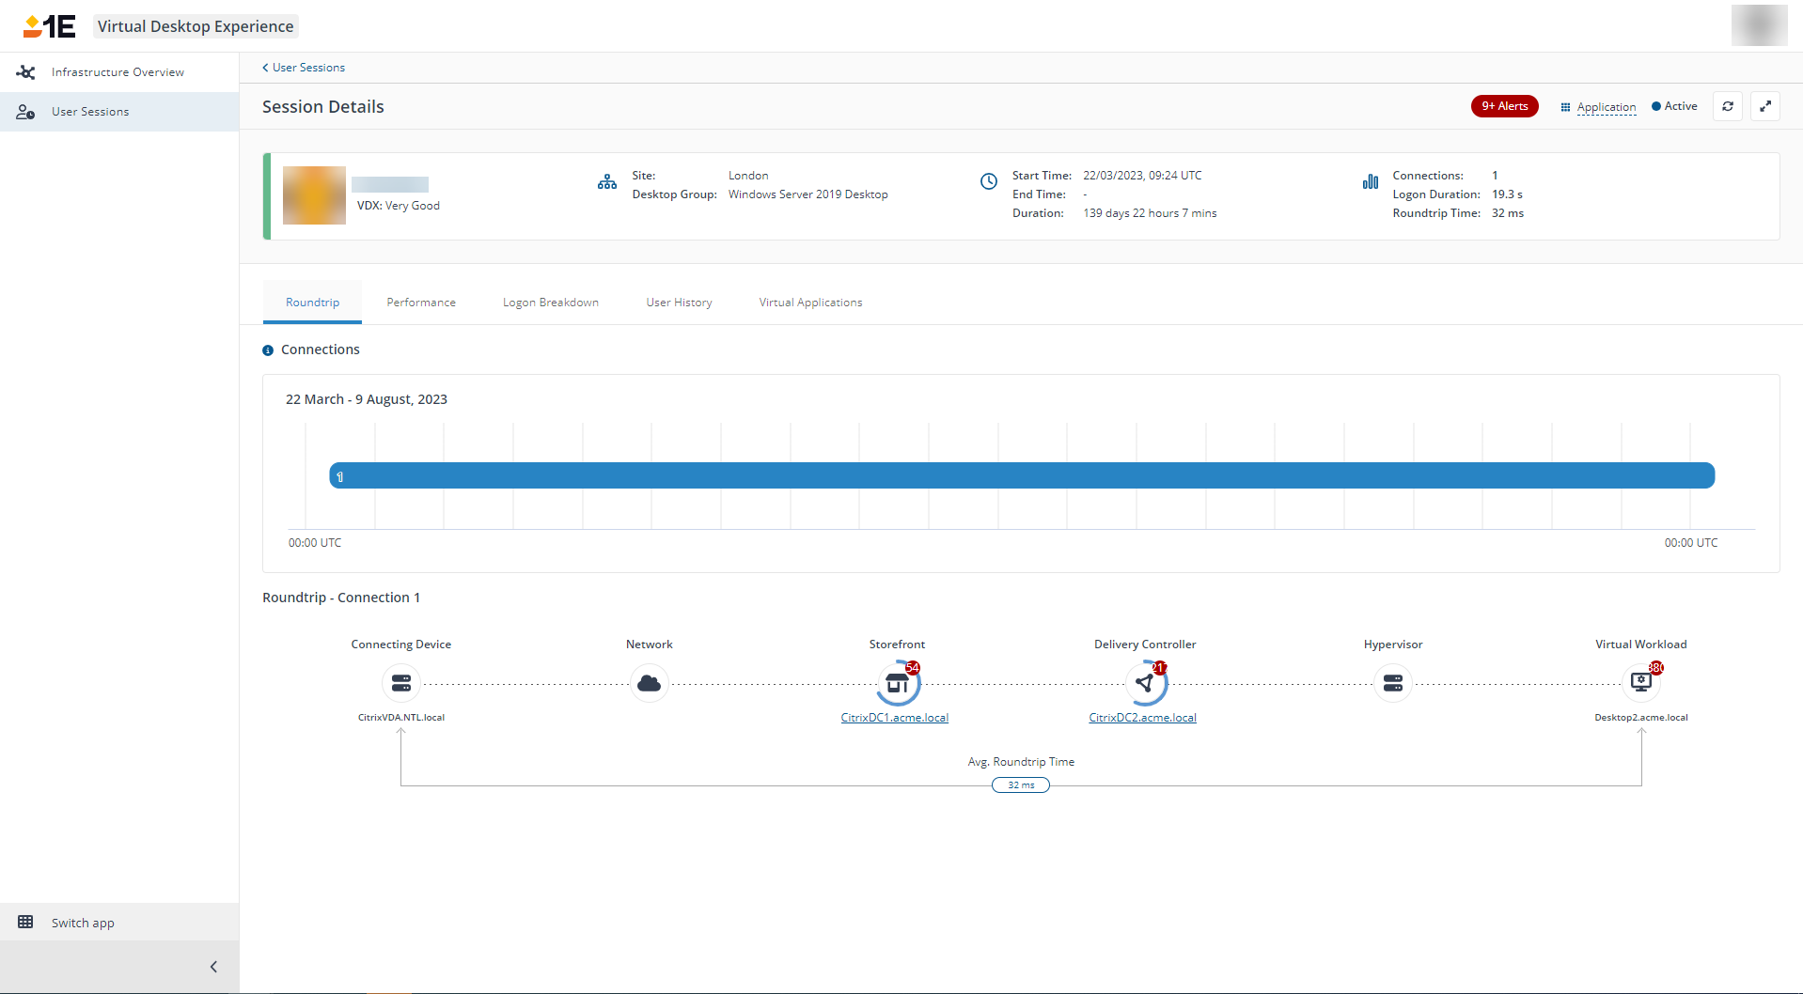
Task: Open the 9+ Alerts badge
Action: coord(1504,106)
